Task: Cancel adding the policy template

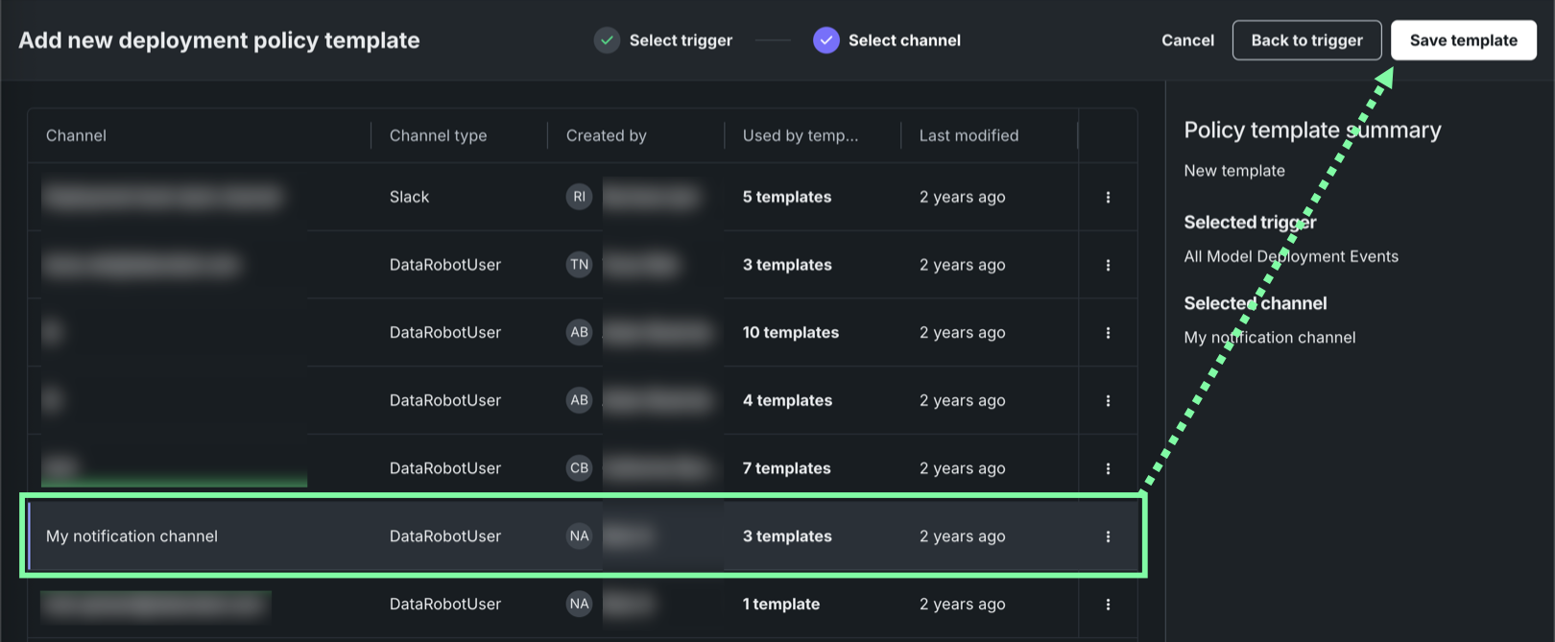Action: (x=1187, y=40)
